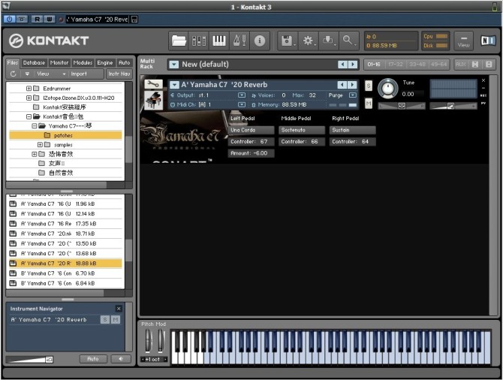
Task: Open the Purge dropdown menu
Action: click(352, 95)
